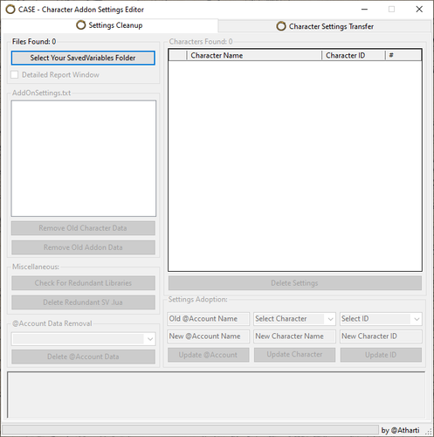Click the log output box at bottom

pos(216,395)
